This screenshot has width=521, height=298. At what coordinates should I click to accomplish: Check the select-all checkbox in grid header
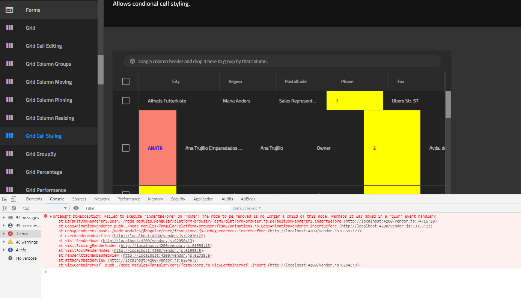125,81
